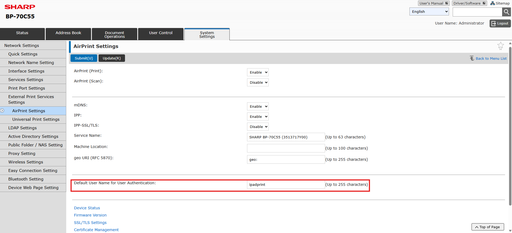Open Active Directory Settings in sidebar
The width and height of the screenshot is (512, 233).
coord(33,136)
